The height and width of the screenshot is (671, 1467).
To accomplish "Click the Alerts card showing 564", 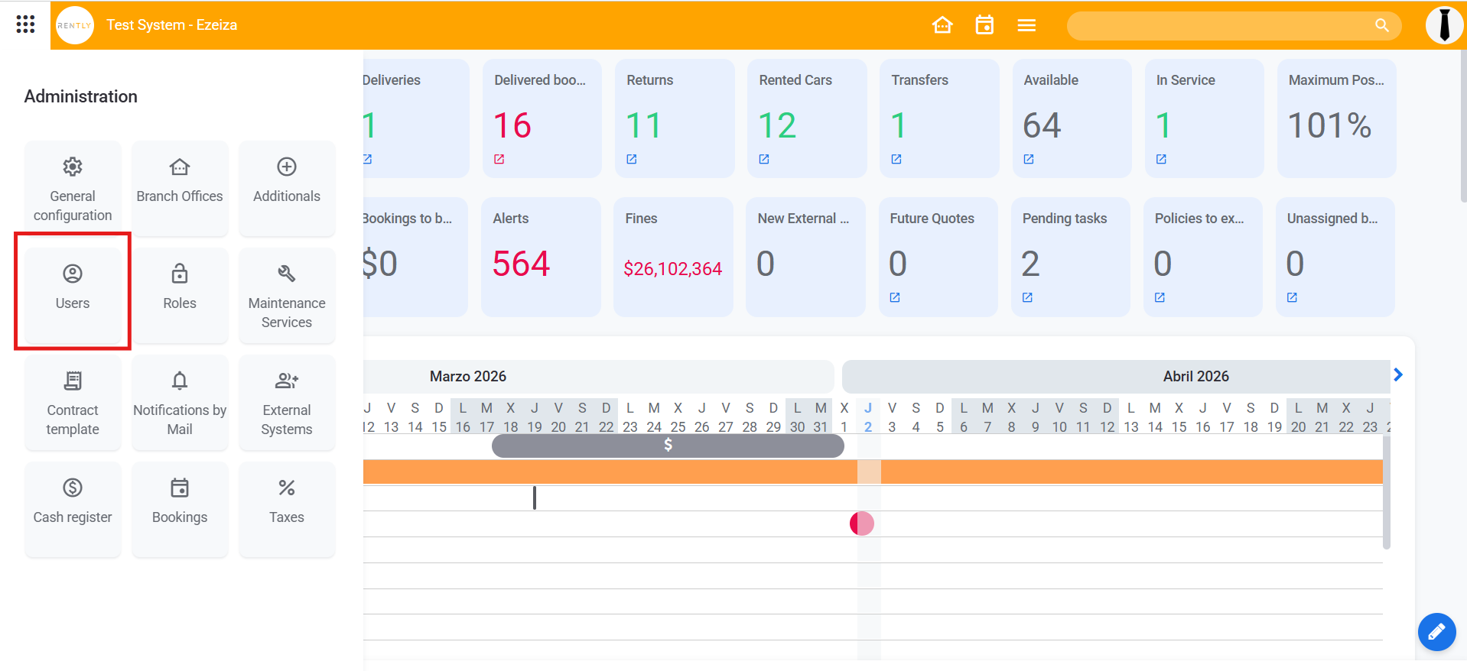I will click(540, 256).
